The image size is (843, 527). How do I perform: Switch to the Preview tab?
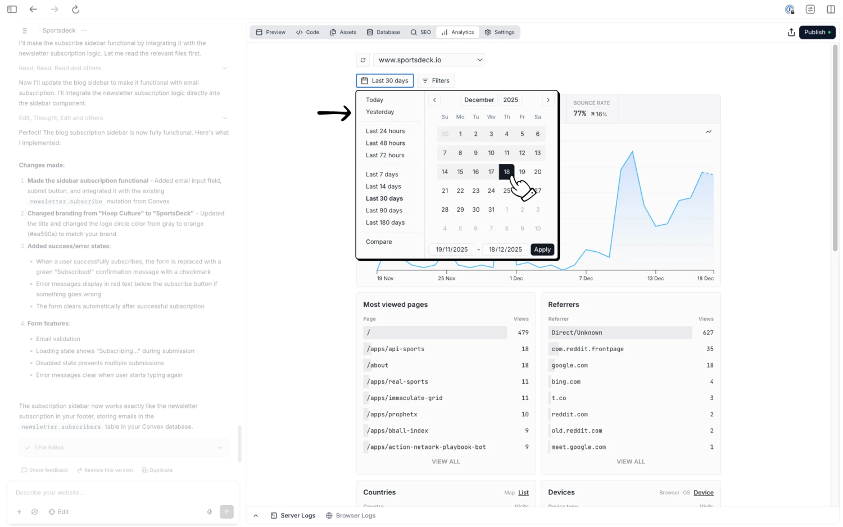point(270,33)
